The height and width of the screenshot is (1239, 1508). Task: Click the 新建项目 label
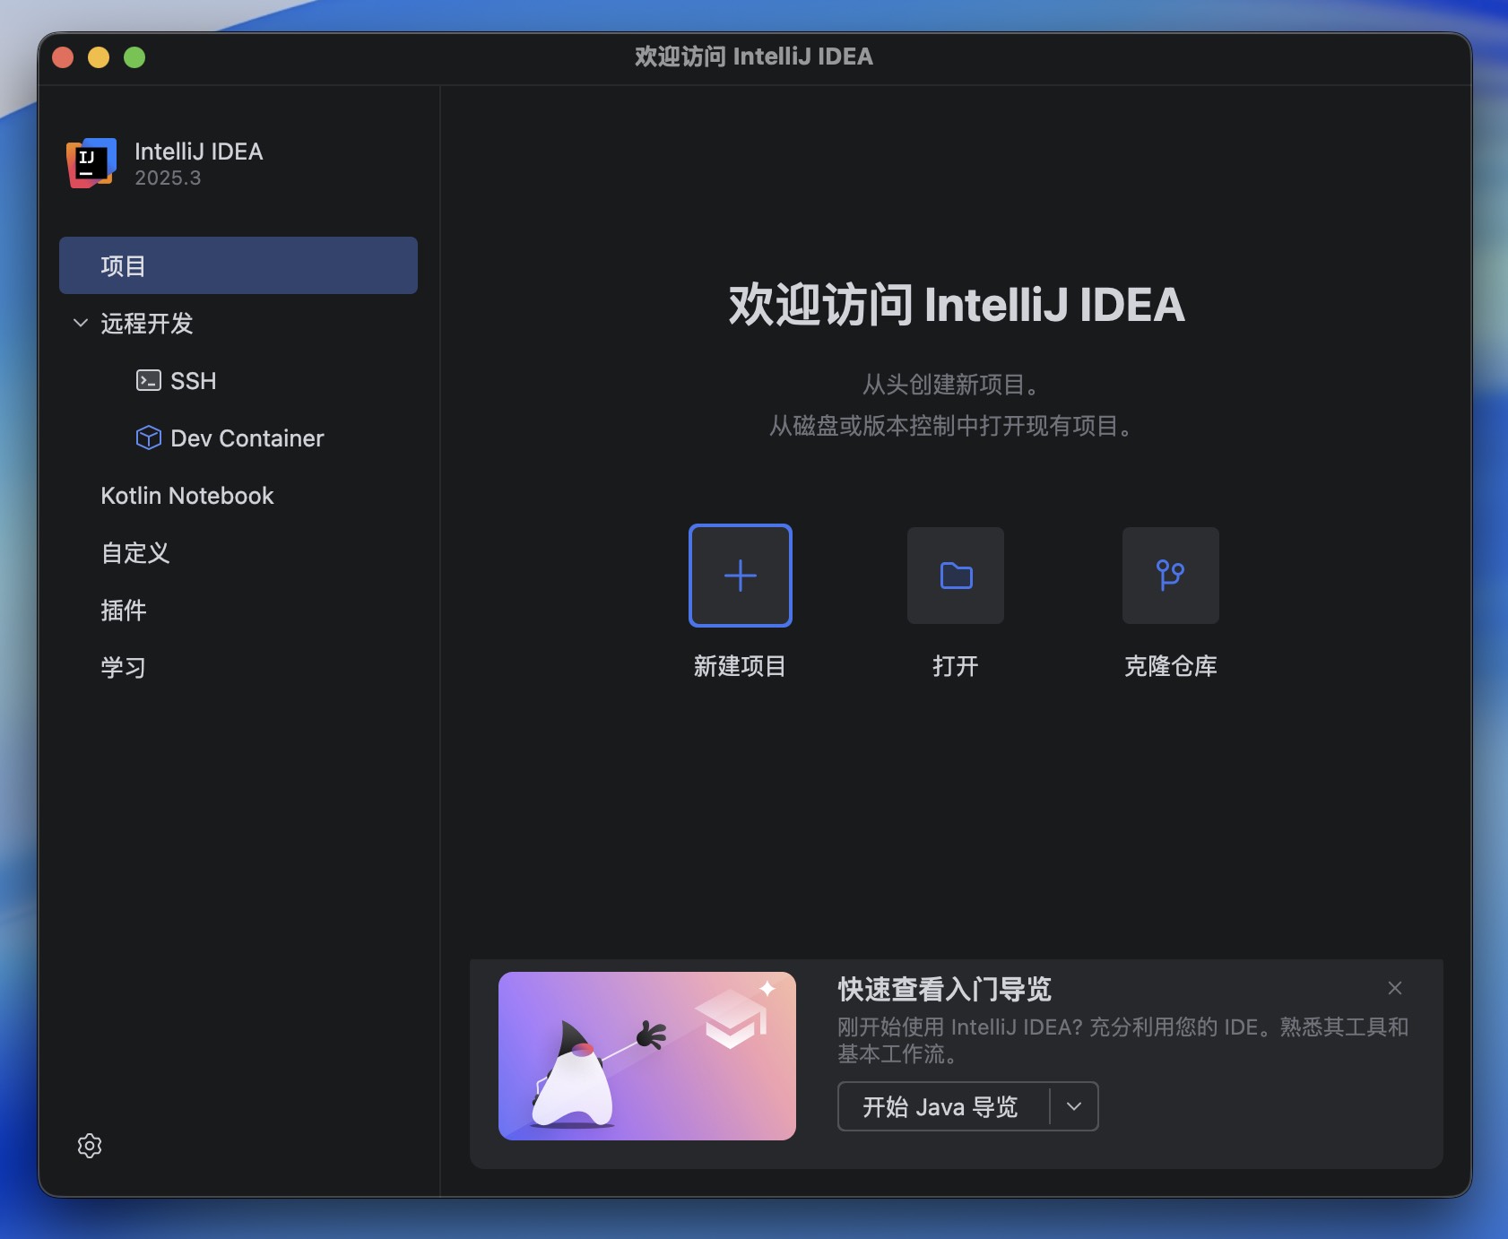[741, 666]
